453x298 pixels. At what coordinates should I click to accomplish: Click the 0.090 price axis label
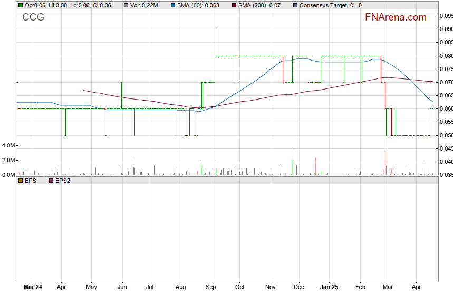(x=446, y=29)
